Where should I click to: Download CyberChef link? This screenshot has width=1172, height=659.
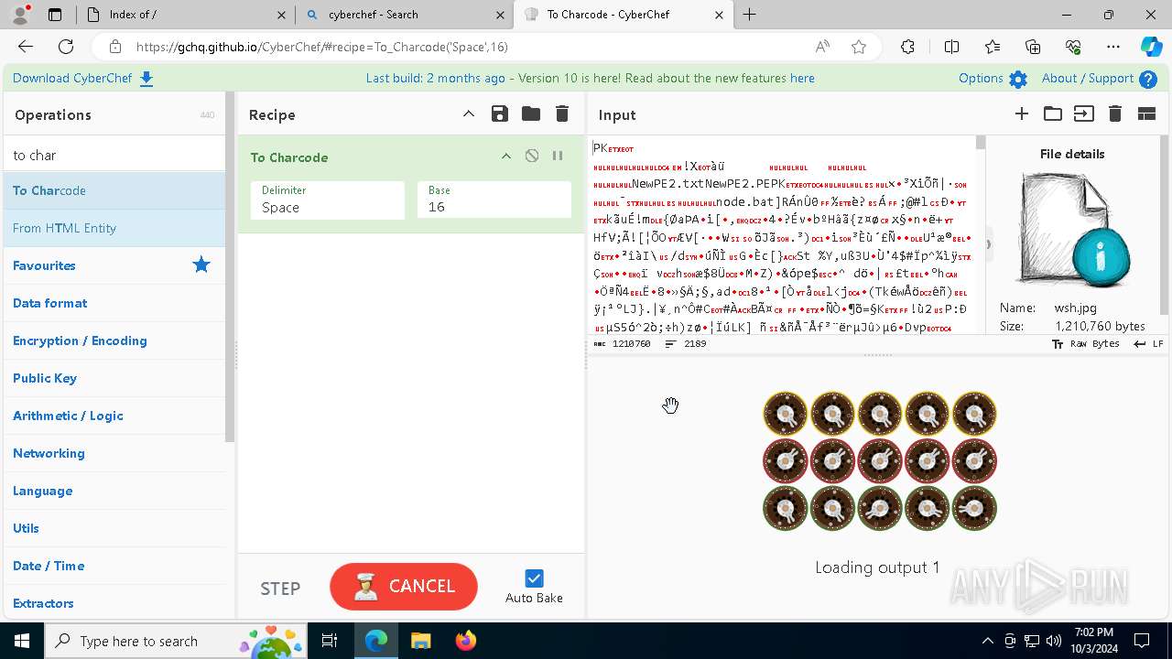(x=83, y=79)
